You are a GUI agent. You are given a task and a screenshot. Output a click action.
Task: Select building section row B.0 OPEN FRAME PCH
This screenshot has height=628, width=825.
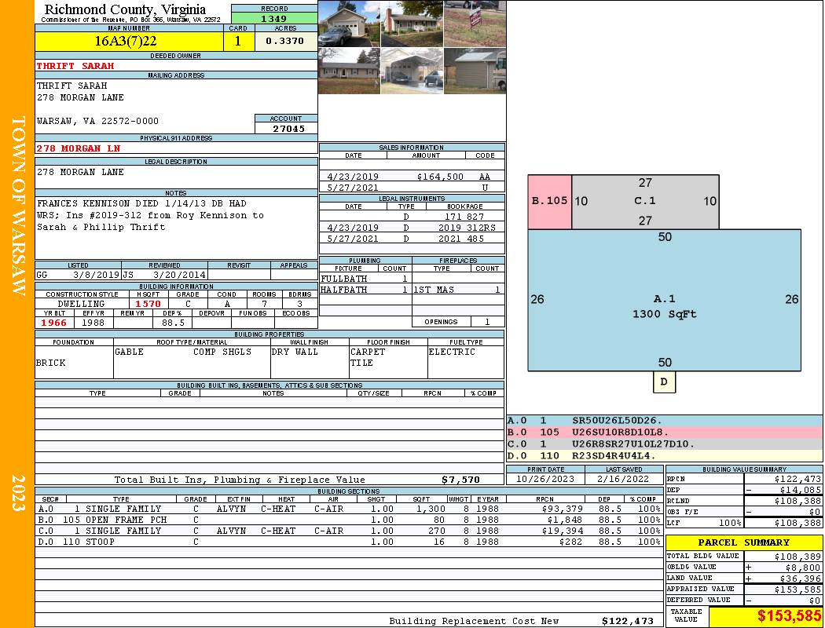(x=349, y=520)
